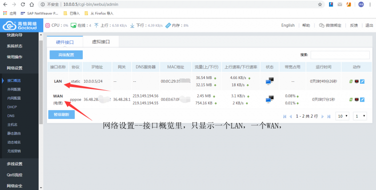Screen dimensions: 376x190
Task: Collapse 网络设置 in the sidebar
Action: click(15, 68)
